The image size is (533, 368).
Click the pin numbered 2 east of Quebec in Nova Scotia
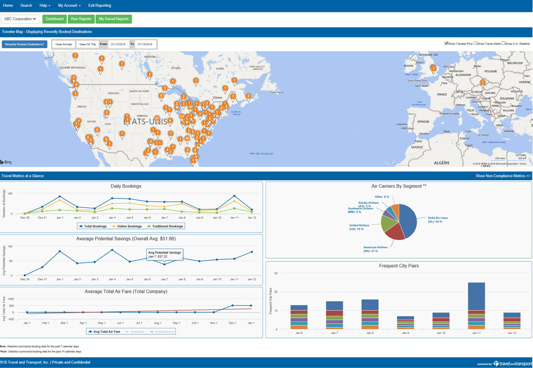[248, 96]
